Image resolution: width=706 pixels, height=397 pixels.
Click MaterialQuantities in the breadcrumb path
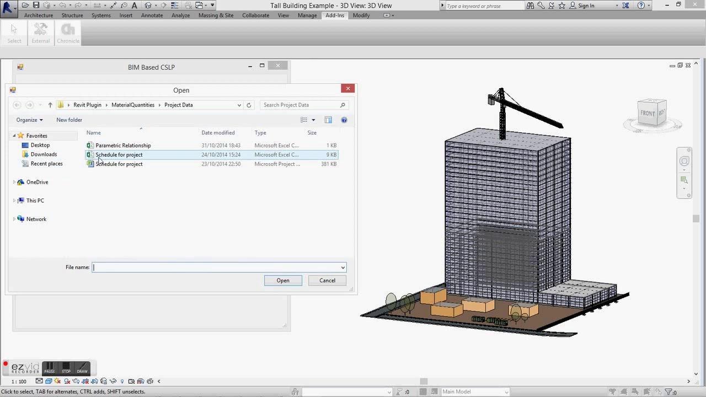tap(133, 105)
